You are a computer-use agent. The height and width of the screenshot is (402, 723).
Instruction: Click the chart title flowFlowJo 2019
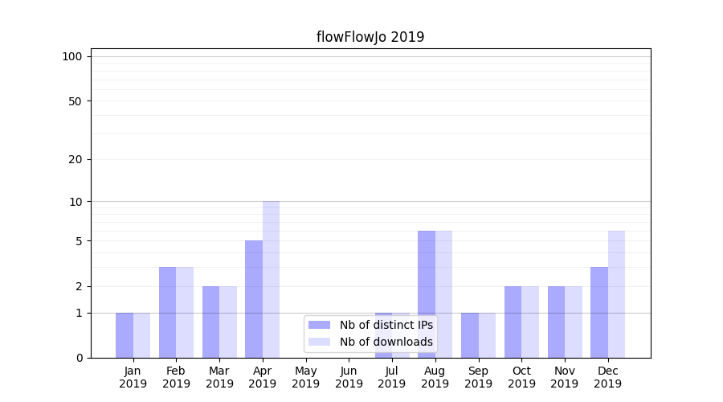pyautogui.click(x=370, y=37)
